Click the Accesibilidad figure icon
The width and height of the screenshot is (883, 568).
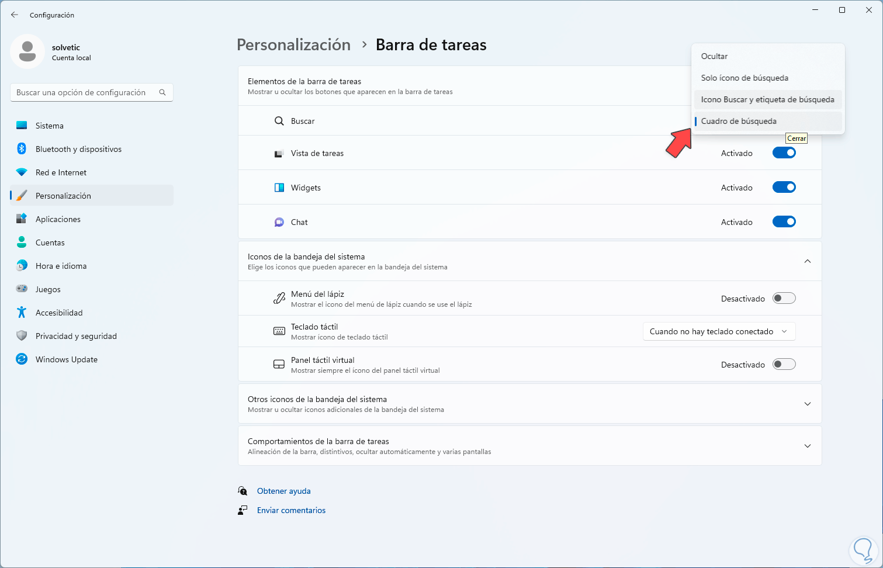(x=22, y=313)
